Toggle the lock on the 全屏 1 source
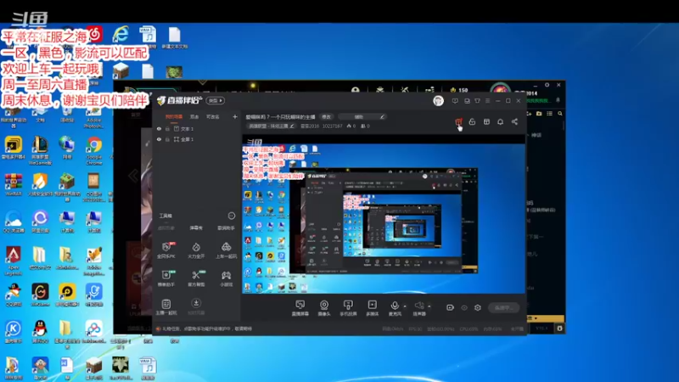Image resolution: width=679 pixels, height=382 pixels. pos(167,139)
